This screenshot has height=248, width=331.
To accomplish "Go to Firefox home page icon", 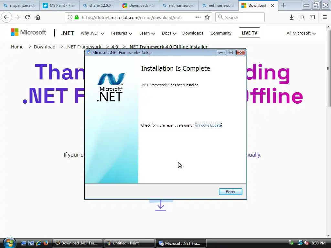I will (38, 17).
